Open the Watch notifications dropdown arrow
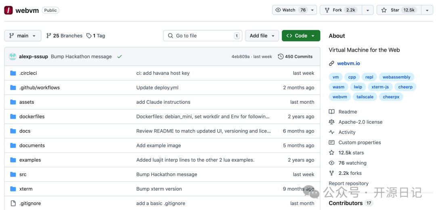 click(312, 10)
